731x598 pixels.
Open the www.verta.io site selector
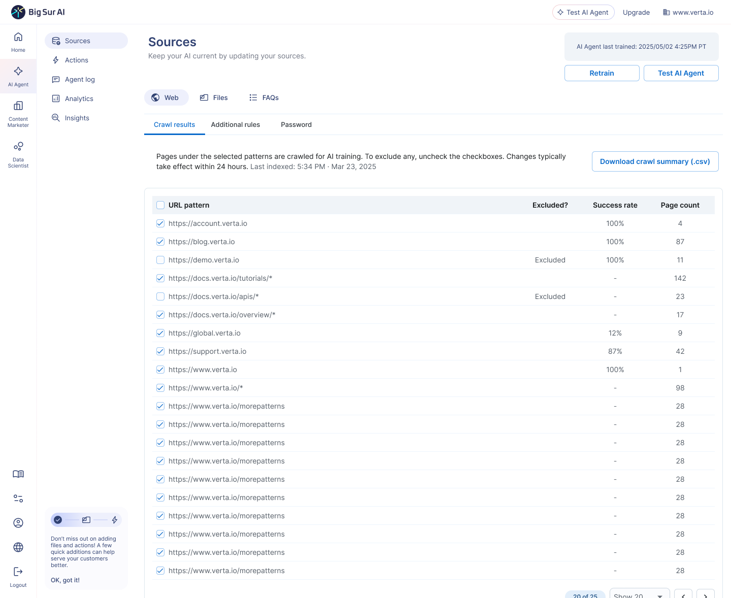pos(688,12)
